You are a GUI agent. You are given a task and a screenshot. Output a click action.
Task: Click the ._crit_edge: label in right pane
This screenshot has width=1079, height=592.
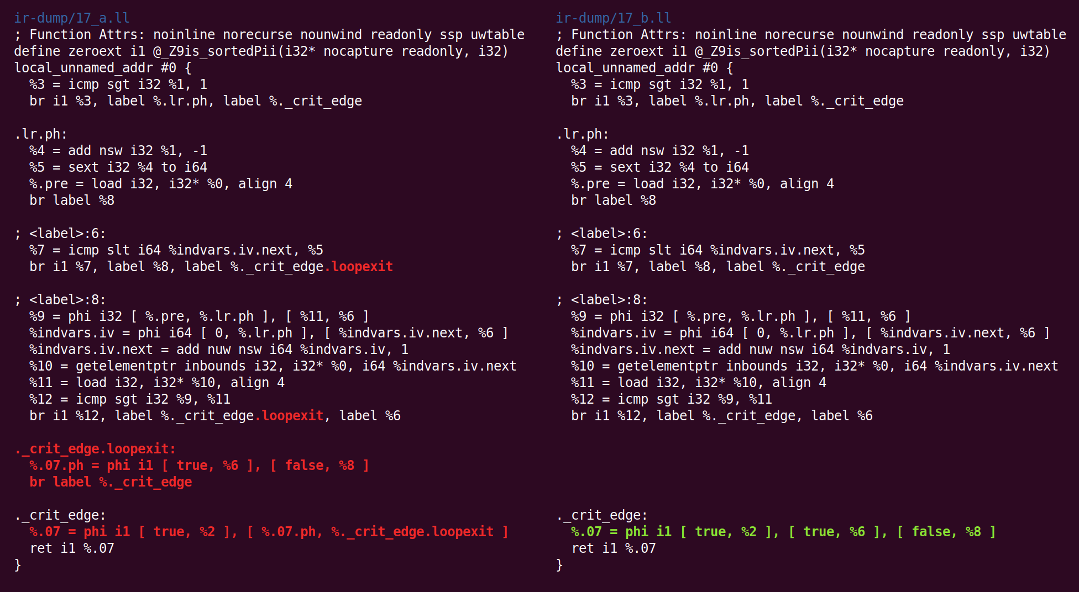point(602,515)
